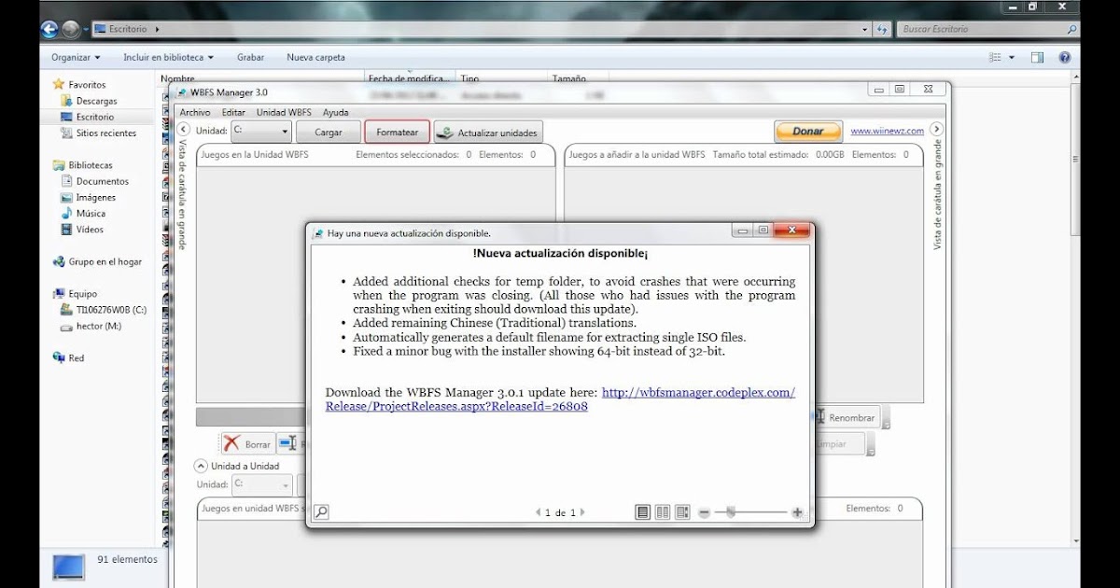1120x588 pixels.
Task: Click the Donar button
Action: pyautogui.click(x=808, y=132)
